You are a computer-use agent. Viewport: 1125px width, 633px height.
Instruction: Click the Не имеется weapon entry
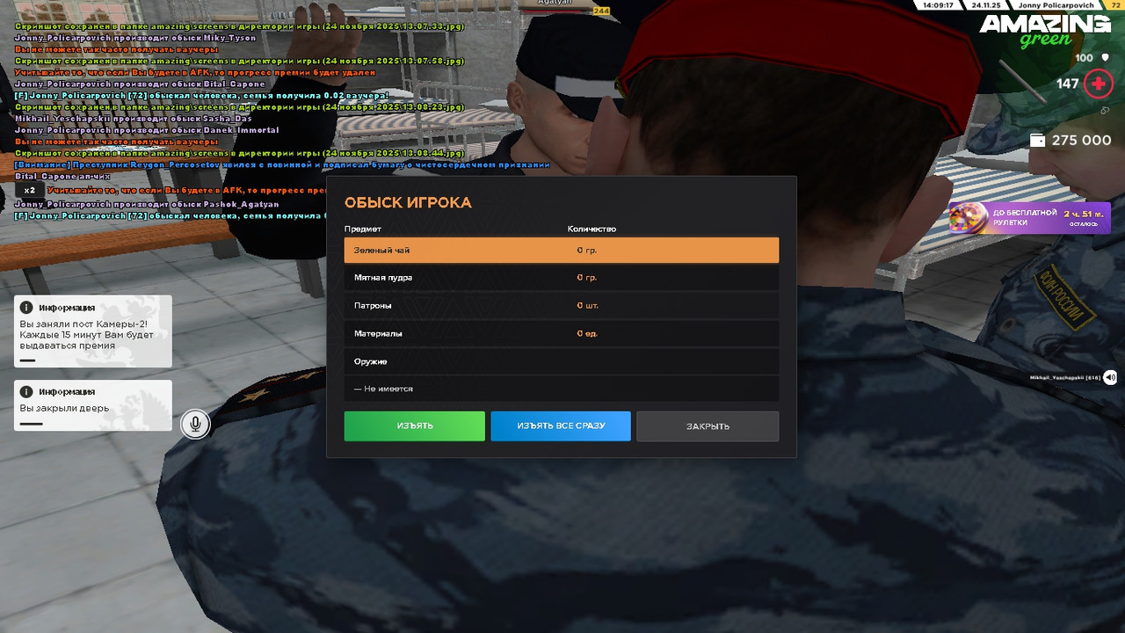(562, 389)
